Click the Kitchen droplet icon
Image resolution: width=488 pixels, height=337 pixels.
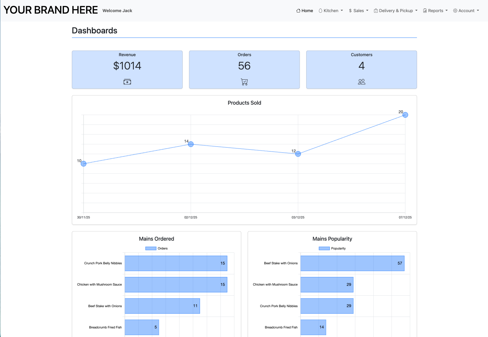(320, 10)
